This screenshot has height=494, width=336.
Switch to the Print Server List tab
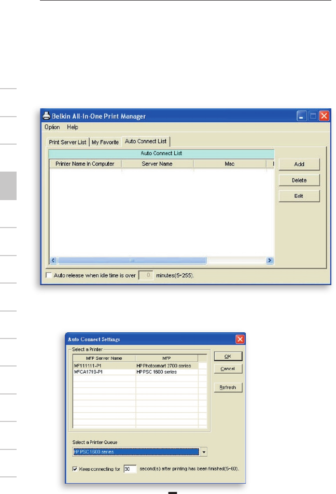coord(67,142)
